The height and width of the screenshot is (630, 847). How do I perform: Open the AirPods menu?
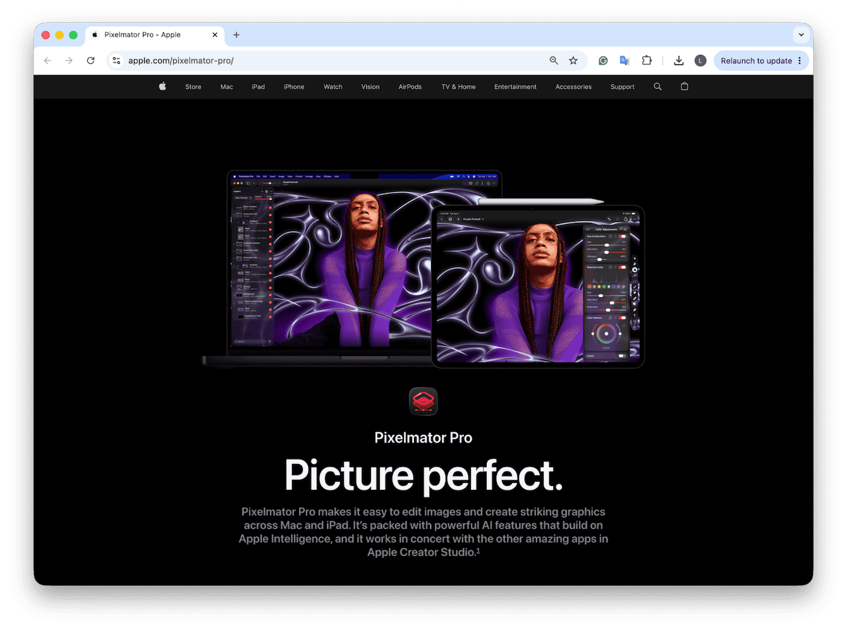(x=410, y=86)
